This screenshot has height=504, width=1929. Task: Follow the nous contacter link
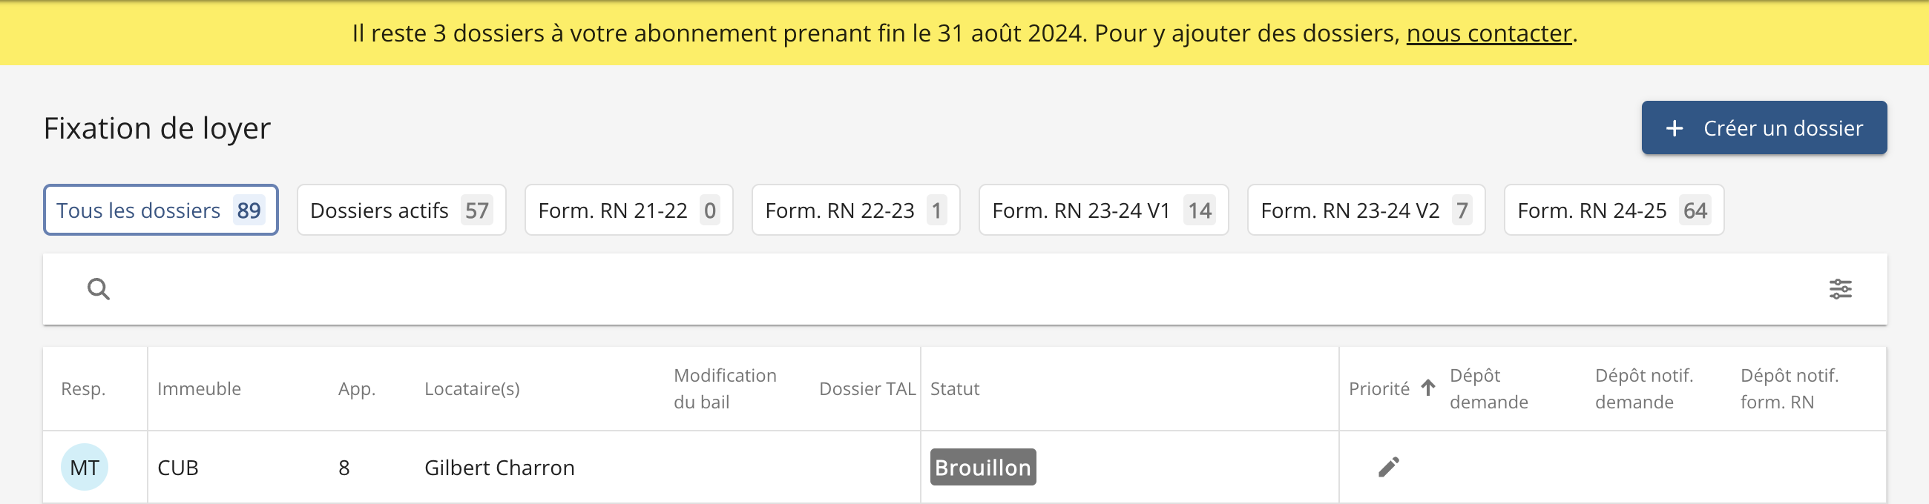click(1489, 33)
